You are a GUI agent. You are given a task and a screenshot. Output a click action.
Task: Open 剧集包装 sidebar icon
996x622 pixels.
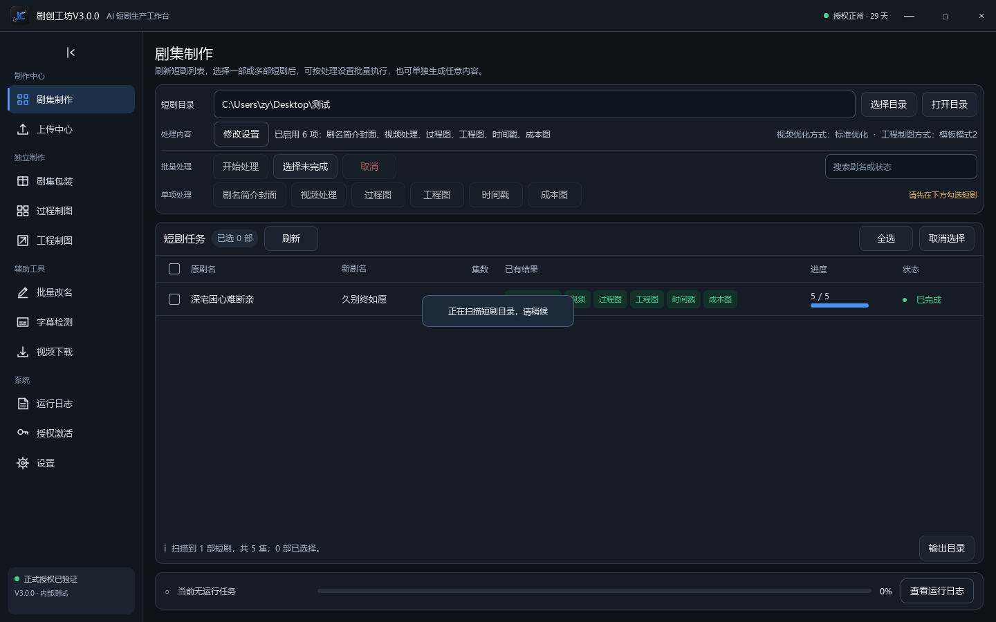point(23,181)
